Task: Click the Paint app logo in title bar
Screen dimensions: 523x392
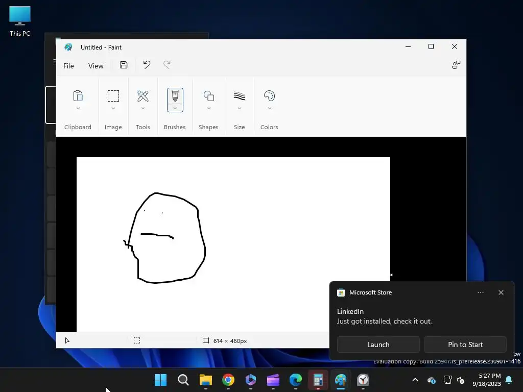Action: coord(68,47)
